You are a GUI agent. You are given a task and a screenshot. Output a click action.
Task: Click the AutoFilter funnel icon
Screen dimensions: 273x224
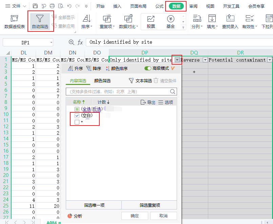(40, 19)
